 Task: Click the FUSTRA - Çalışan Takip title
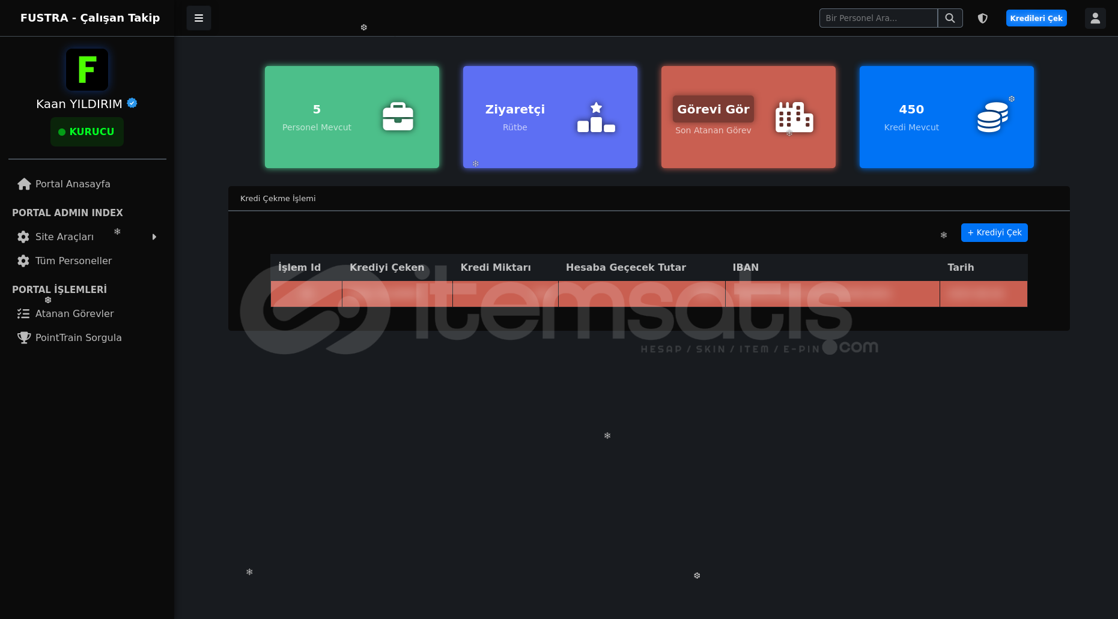point(90,18)
